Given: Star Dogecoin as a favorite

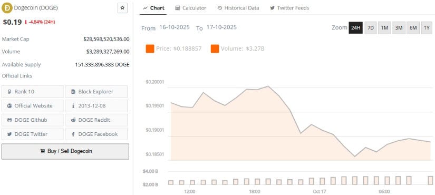Looking at the screenshot, I should tap(122, 8).
